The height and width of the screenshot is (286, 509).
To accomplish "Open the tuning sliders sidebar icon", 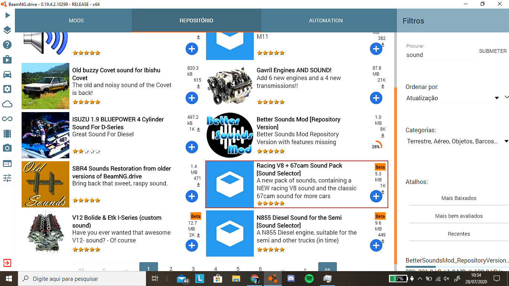I will 7,178.
